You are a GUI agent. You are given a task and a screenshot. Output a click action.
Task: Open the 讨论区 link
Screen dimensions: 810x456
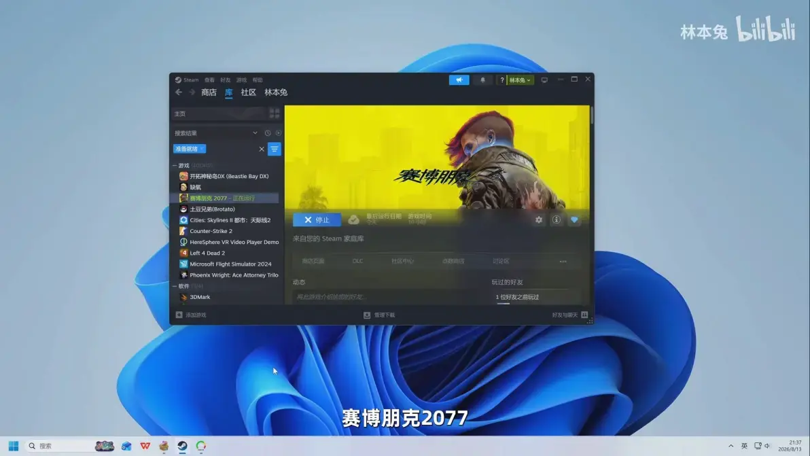click(501, 262)
